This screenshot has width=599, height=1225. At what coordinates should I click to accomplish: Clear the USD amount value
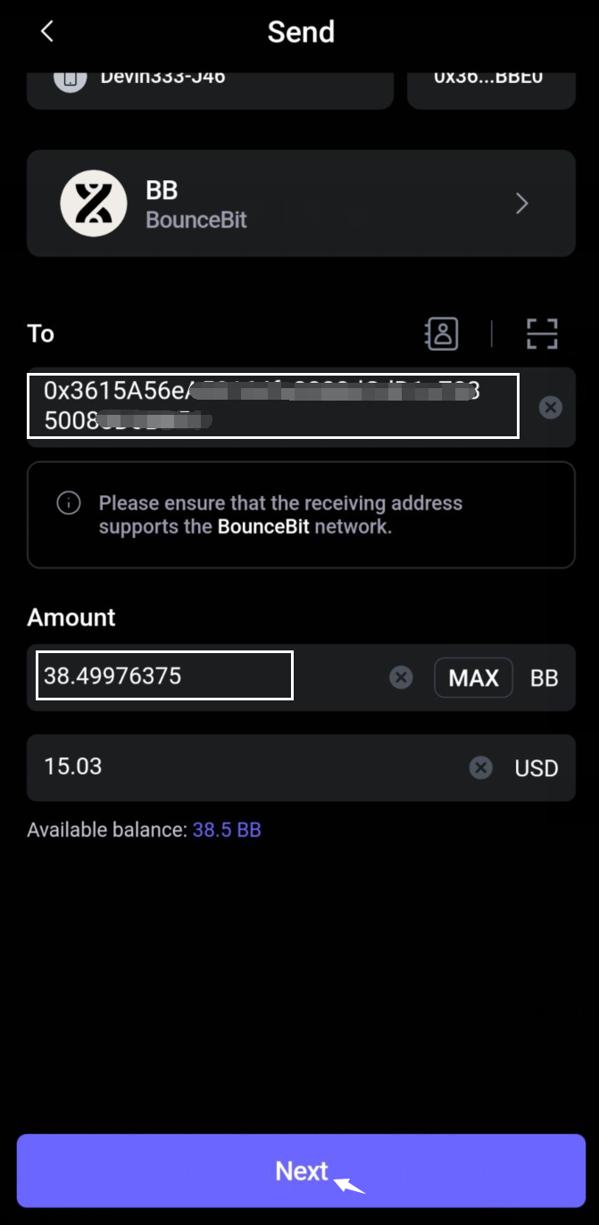(x=481, y=767)
